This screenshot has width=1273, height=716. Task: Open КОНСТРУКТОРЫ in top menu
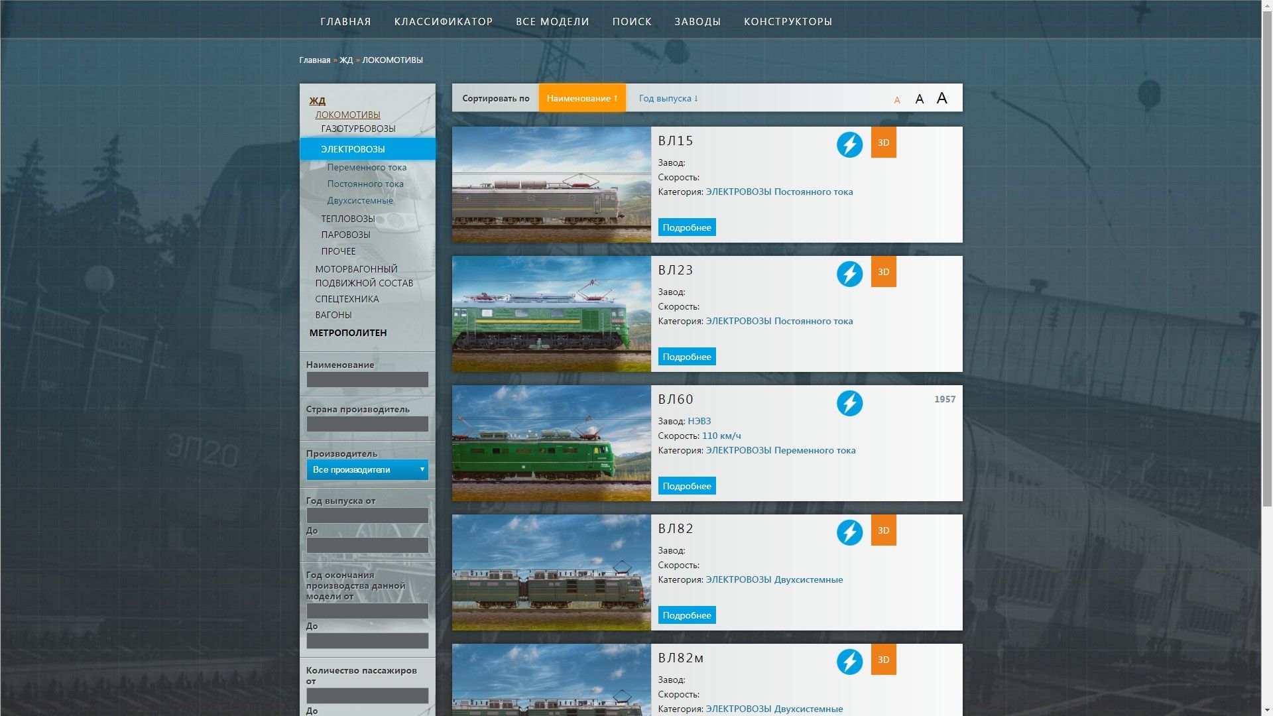coord(788,21)
